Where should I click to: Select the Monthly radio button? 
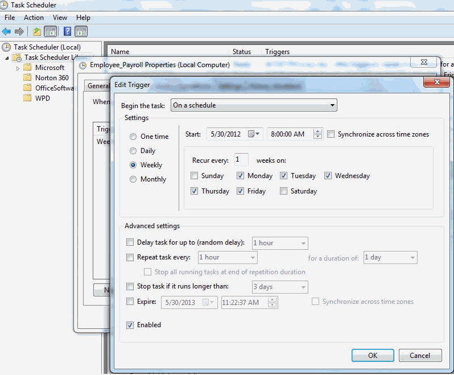pos(133,179)
